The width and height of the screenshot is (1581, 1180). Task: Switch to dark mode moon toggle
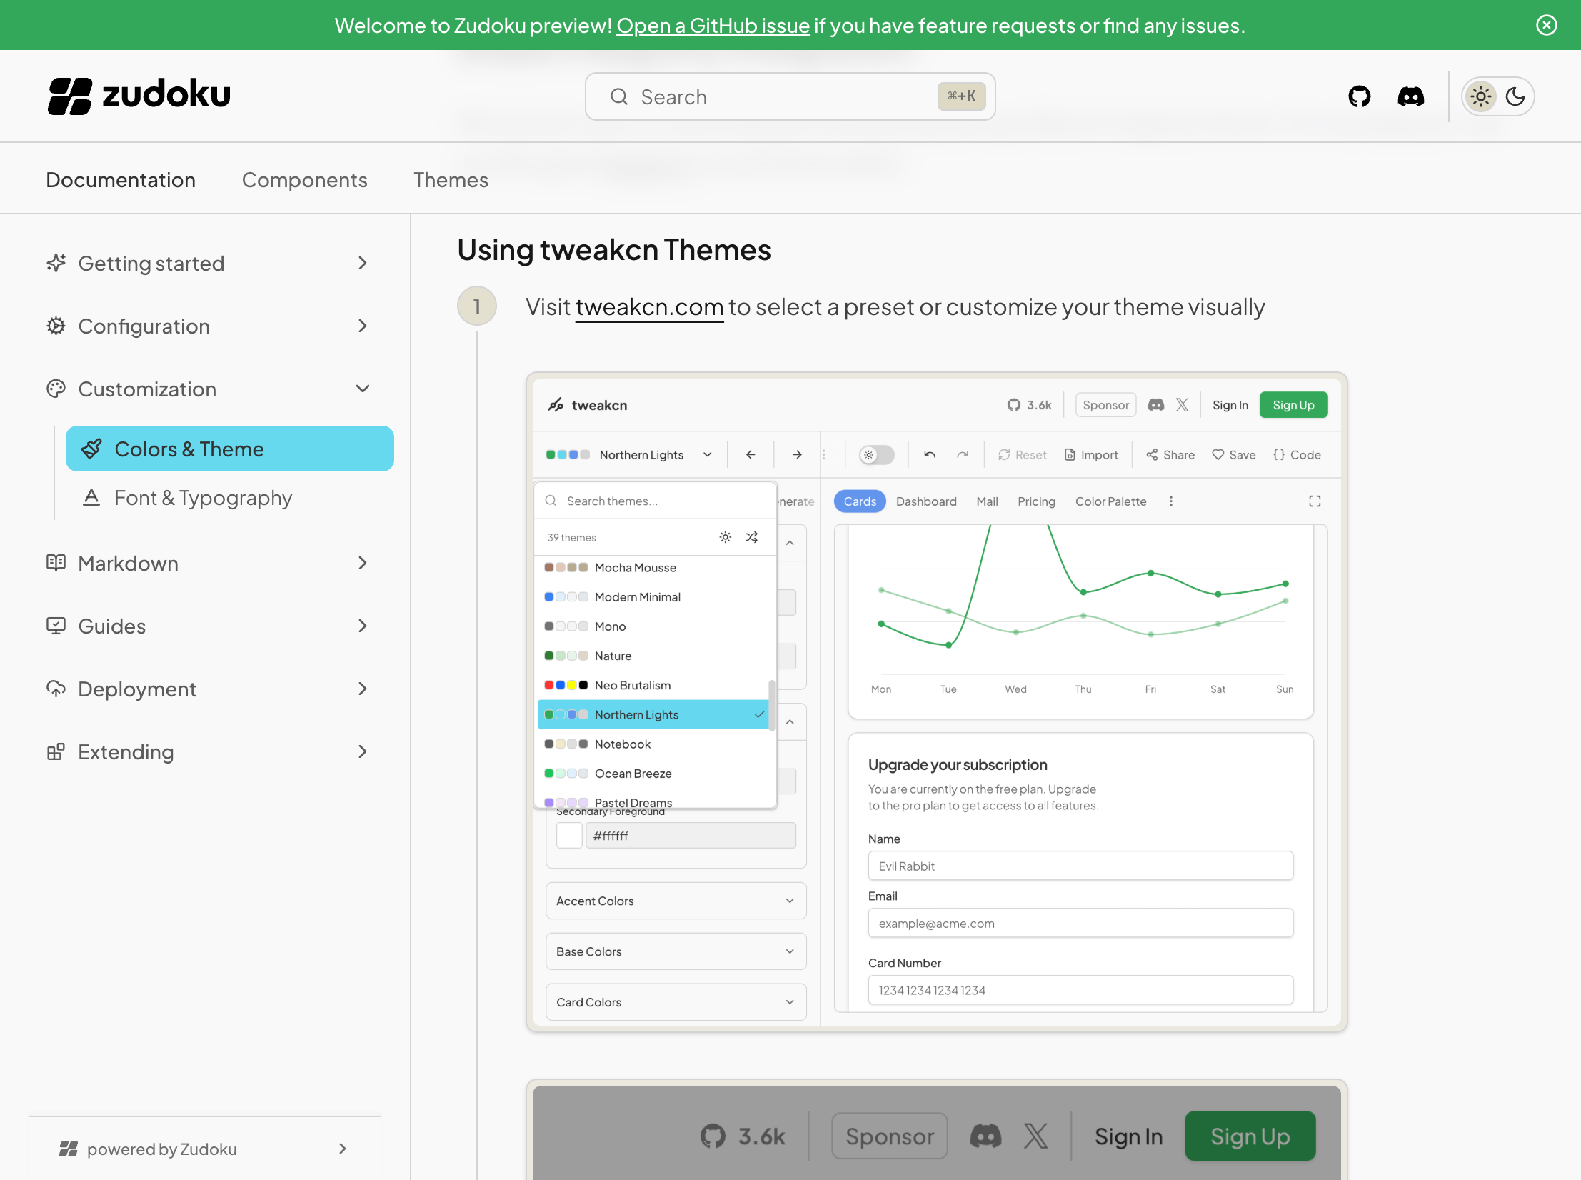(1515, 96)
